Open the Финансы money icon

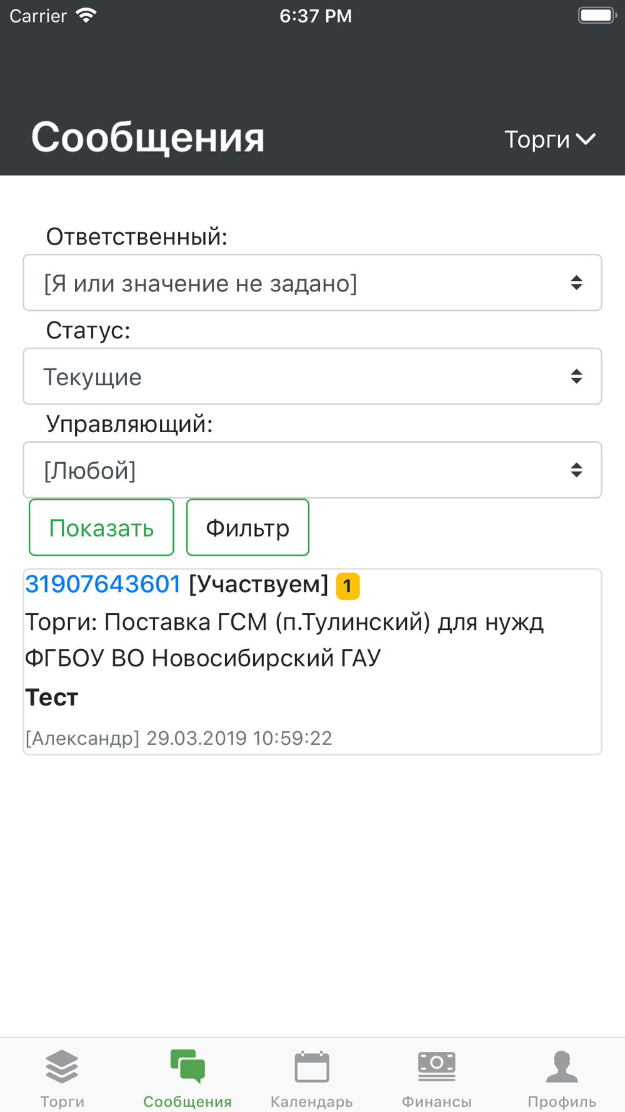click(437, 1066)
